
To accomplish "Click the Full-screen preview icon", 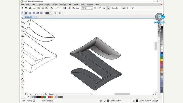I will pos(95,8).
